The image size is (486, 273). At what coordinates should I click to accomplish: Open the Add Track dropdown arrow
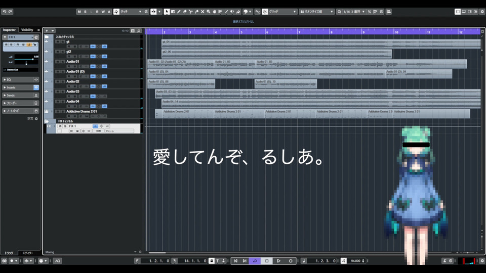pyautogui.click(x=53, y=31)
